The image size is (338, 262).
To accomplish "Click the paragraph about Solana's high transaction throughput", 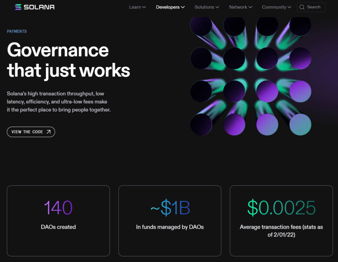I will 59,102.
